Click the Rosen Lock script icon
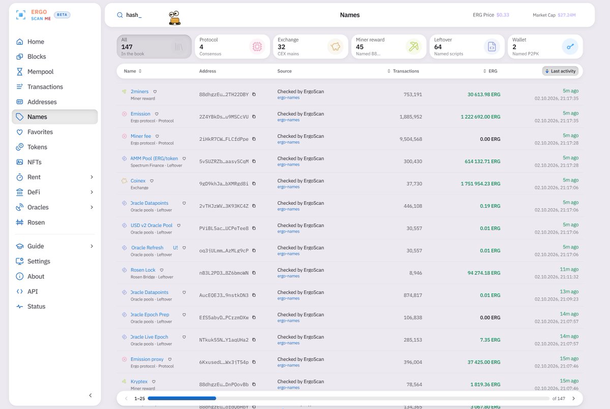Viewport: 610px width, 409px height. tap(124, 270)
